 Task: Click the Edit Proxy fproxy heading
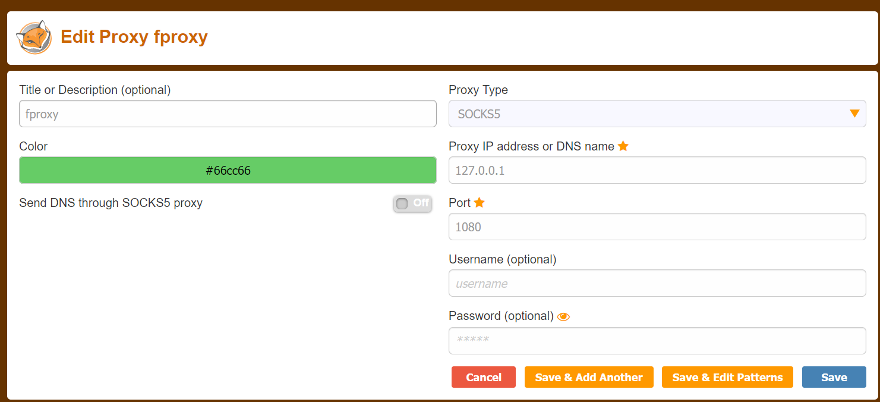pos(134,37)
